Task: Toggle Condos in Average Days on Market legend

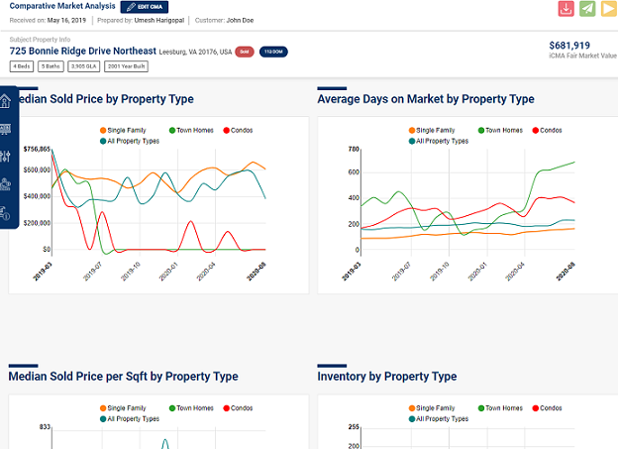Action: click(547, 130)
